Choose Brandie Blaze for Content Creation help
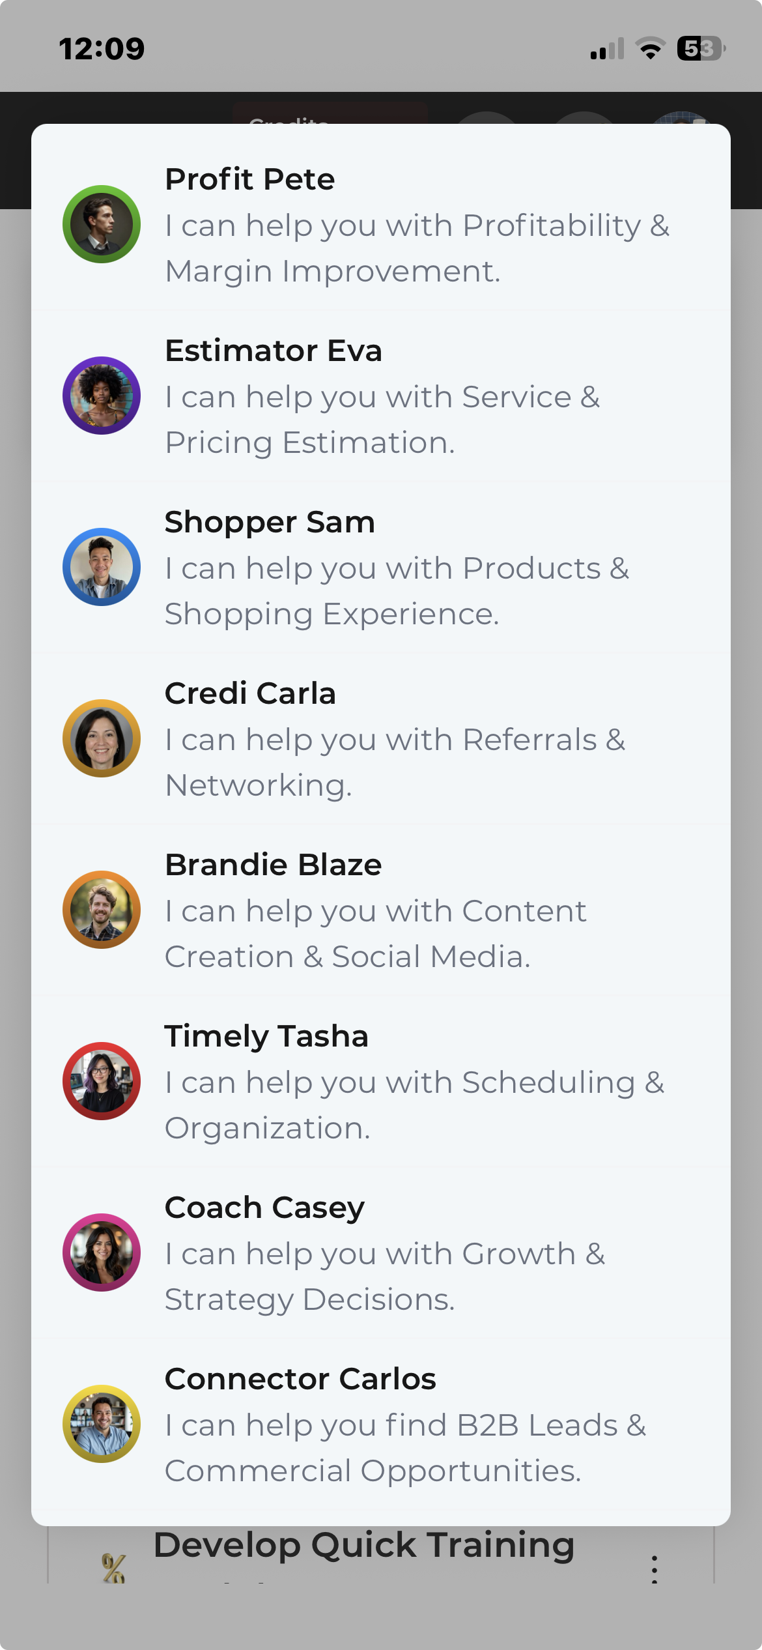The height and width of the screenshot is (1650, 762). pos(381,910)
